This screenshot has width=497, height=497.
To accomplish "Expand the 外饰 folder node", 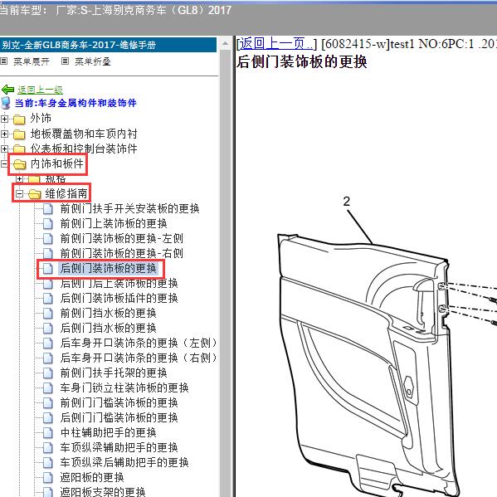I will pyautogui.click(x=4, y=119).
